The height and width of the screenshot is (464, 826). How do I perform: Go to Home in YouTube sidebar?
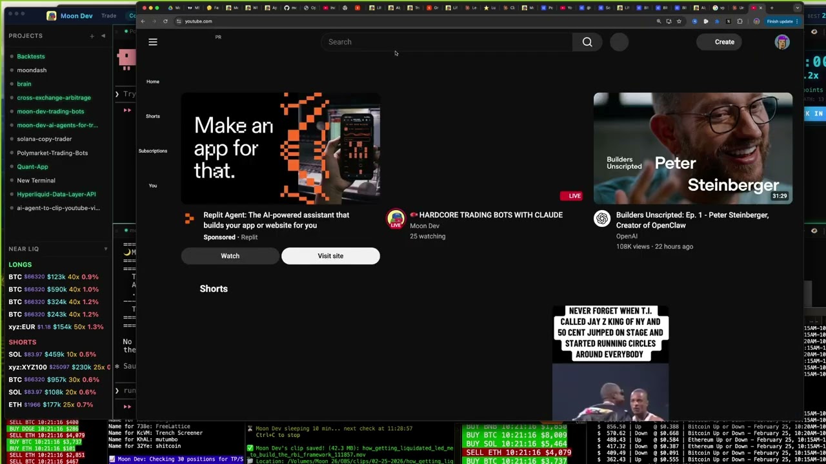coord(152,81)
